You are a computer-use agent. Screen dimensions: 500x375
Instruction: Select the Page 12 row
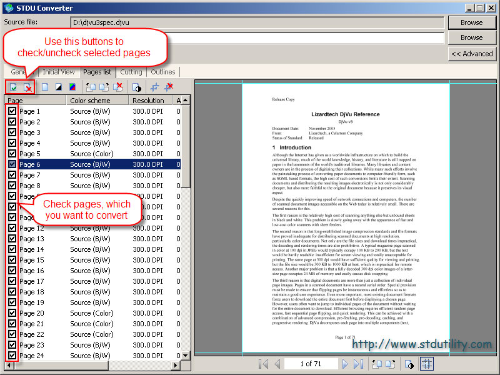(x=92, y=228)
